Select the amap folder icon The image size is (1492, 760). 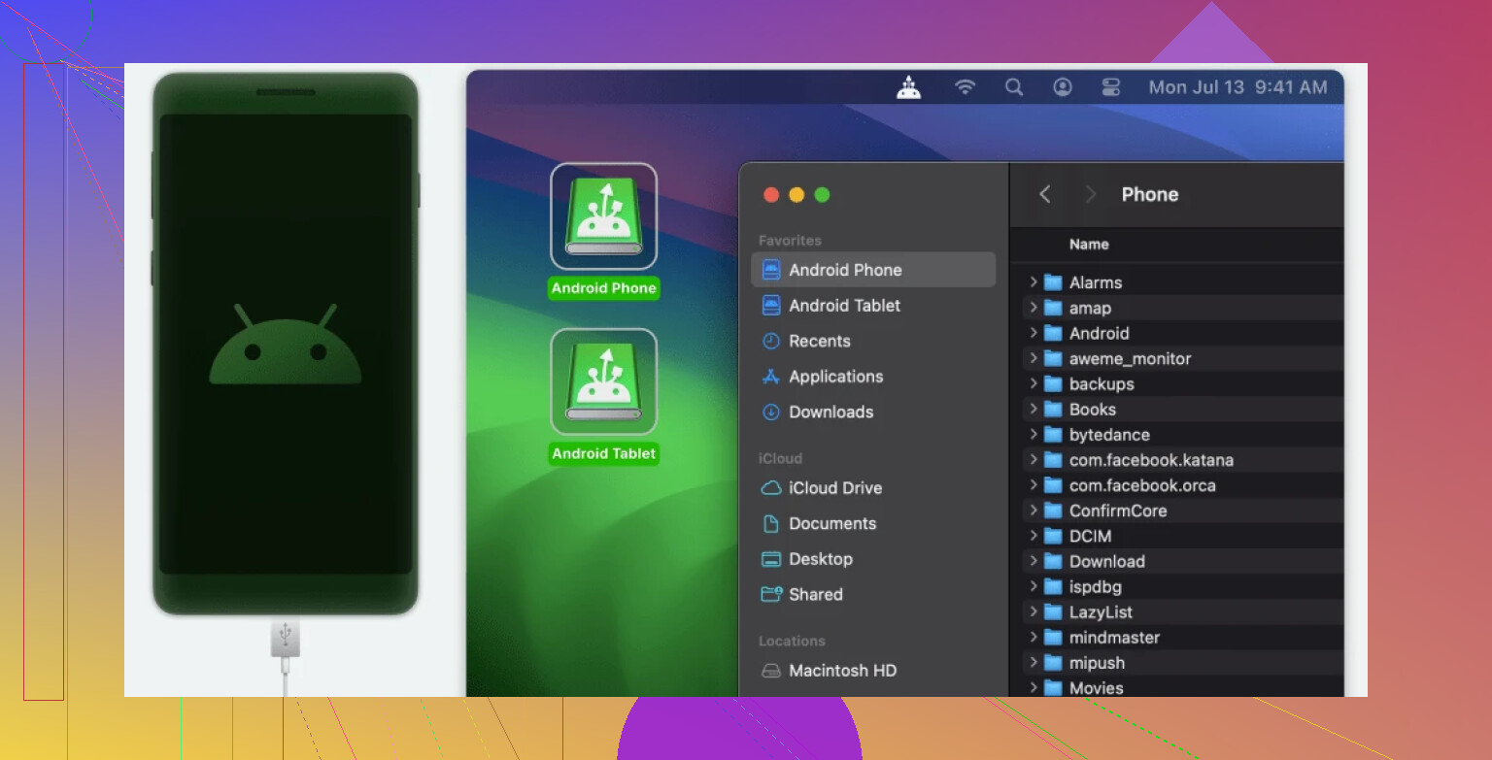point(1053,308)
